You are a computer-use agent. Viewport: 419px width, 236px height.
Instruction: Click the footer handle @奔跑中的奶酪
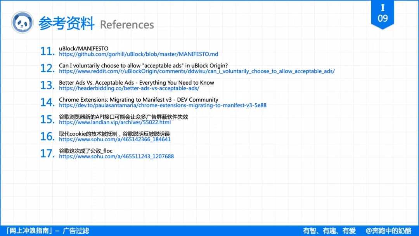388,231
